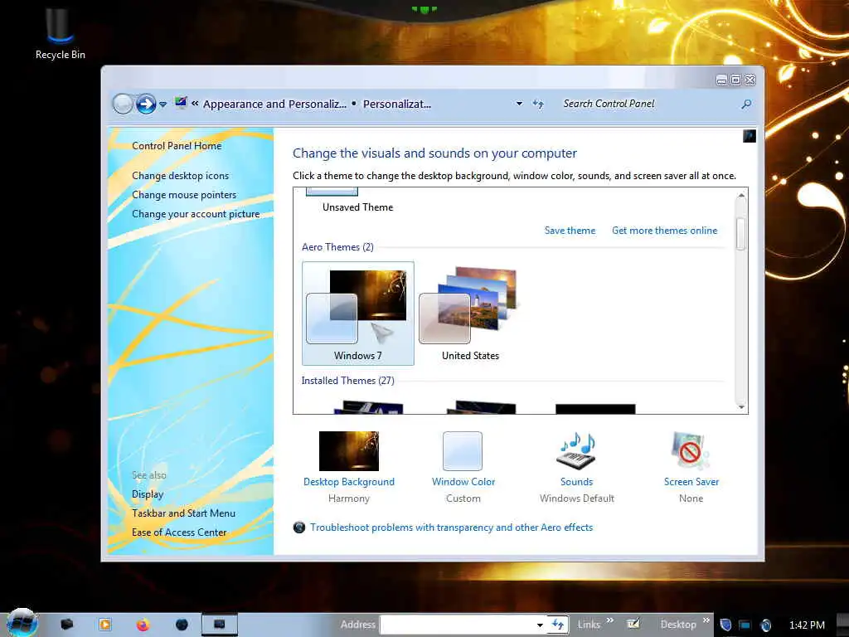Image resolution: width=849 pixels, height=637 pixels.
Task: Launch the media player taskbar icon
Action: click(x=105, y=625)
